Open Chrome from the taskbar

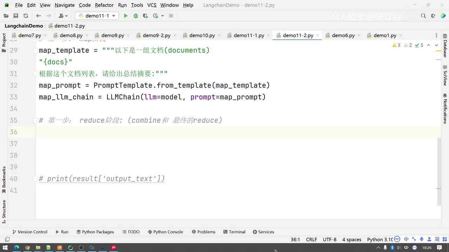tap(27, 247)
